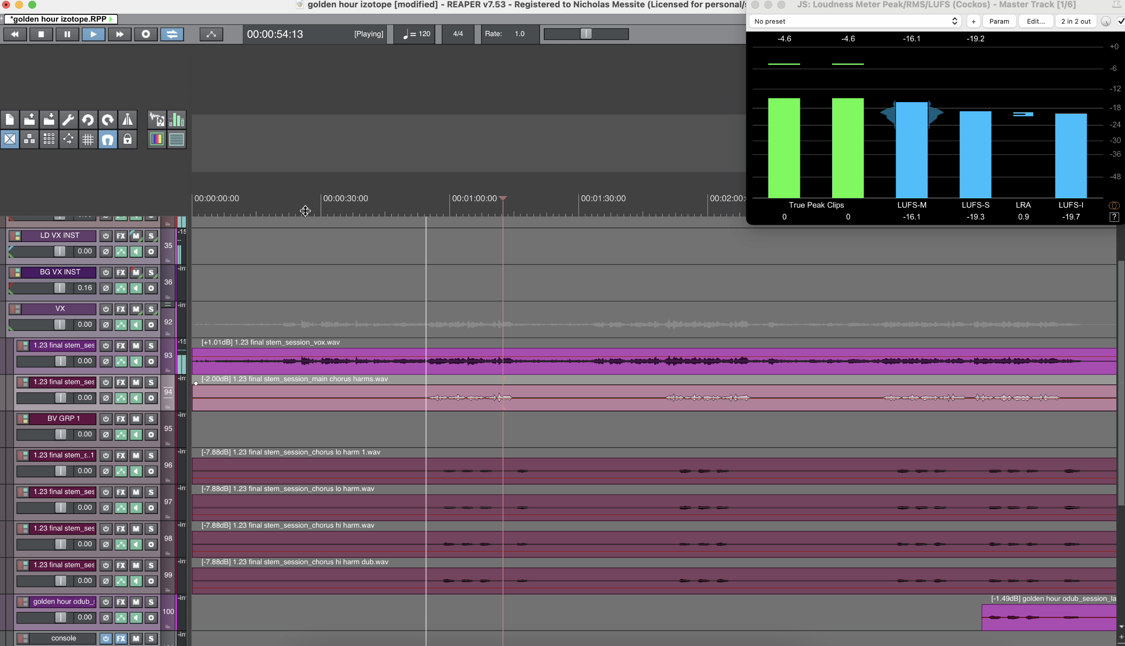This screenshot has height=646, width=1125.
Task: Click the project settings wrench icon
Action: click(69, 120)
